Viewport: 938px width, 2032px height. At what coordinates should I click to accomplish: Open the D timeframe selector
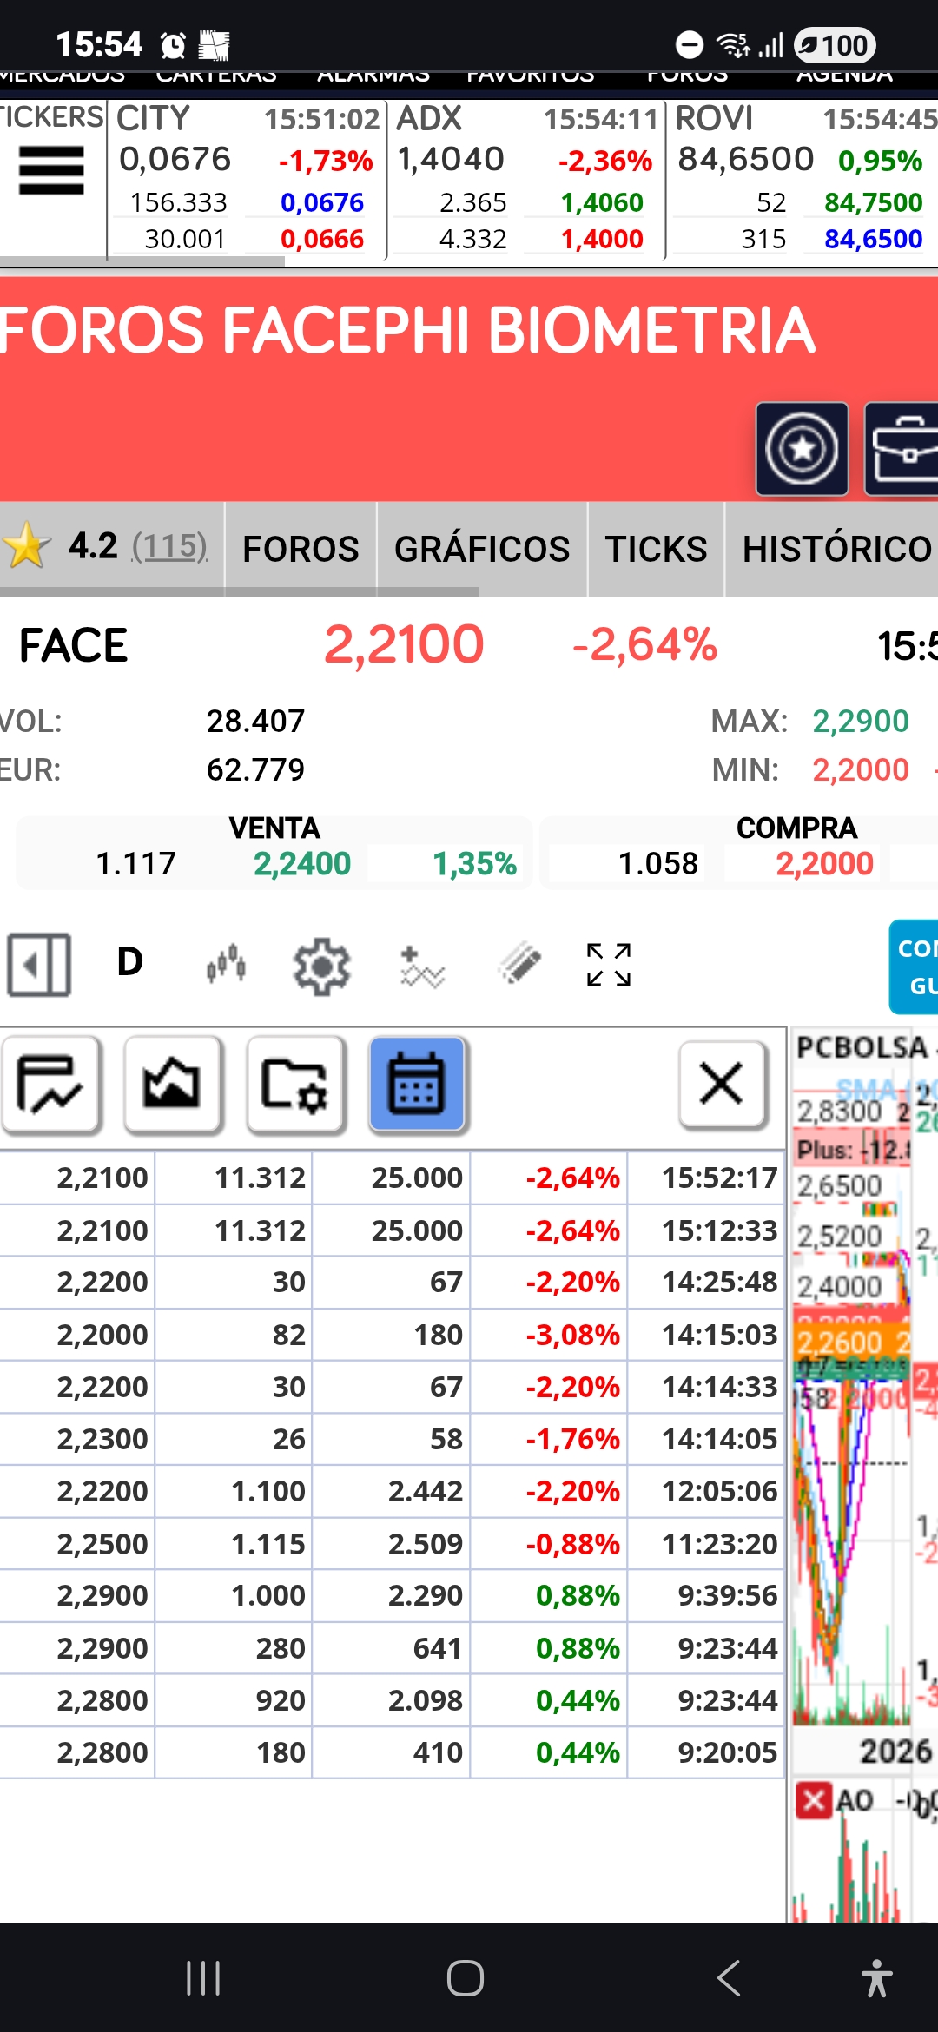pos(130,962)
